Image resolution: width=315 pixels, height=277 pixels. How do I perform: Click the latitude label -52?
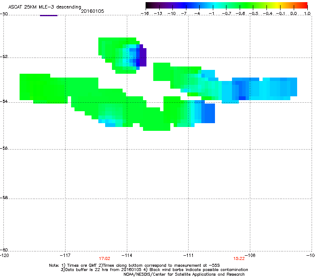click(4, 57)
